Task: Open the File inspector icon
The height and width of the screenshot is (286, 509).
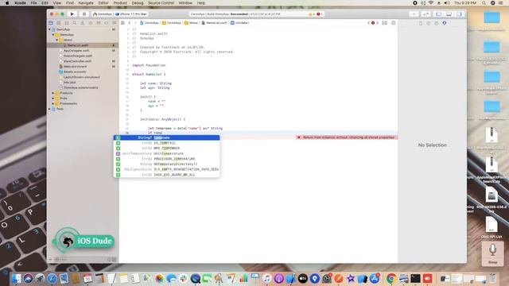Action: (x=421, y=23)
